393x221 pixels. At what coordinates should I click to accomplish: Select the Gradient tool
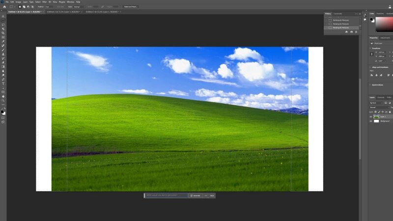click(x=3, y=67)
